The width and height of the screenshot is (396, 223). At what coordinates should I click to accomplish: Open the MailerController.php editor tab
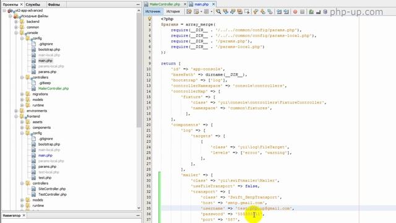(x=165, y=4)
